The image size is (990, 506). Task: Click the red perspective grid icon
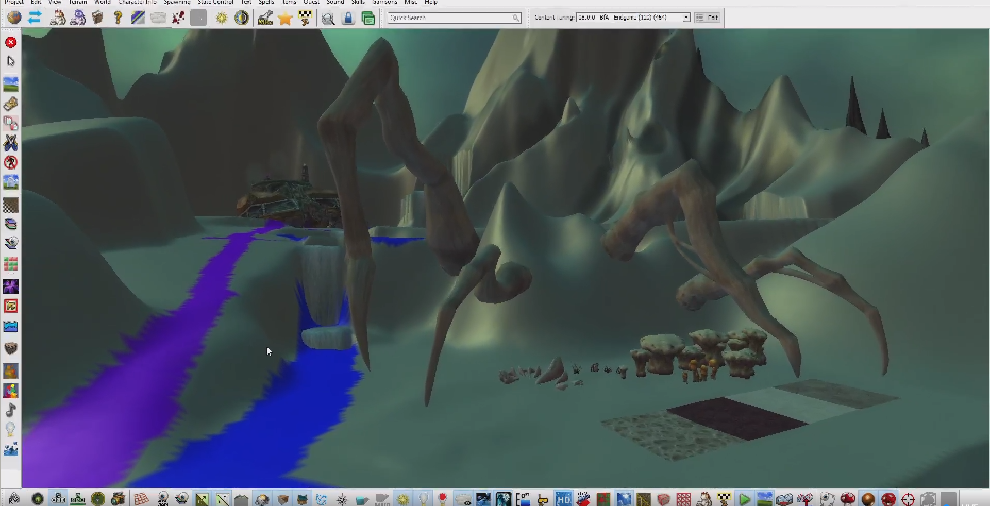pos(141,499)
